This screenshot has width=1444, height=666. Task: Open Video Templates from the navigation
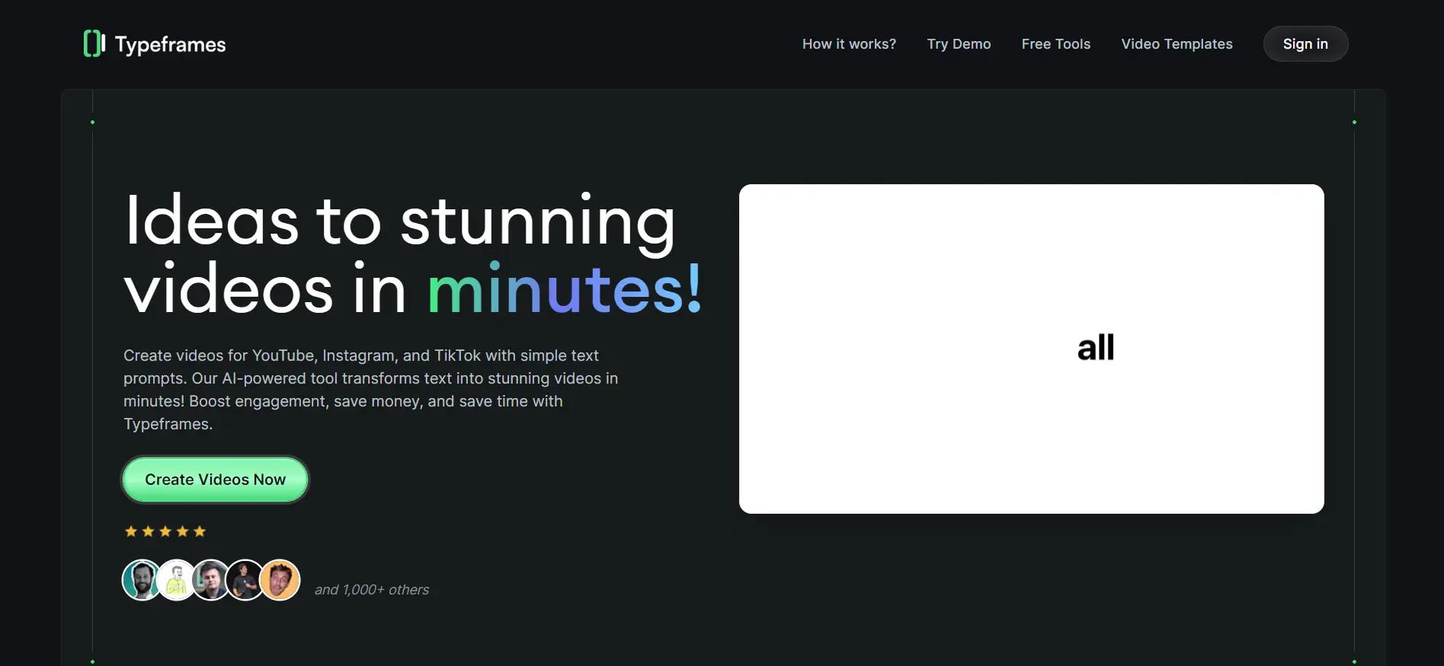[1177, 44]
